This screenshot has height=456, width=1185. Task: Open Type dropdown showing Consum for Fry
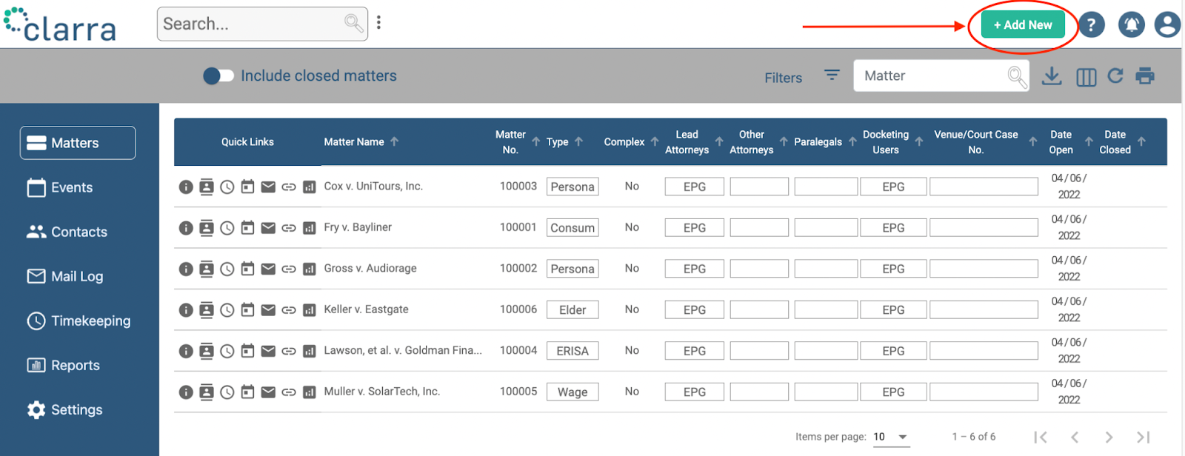(573, 228)
